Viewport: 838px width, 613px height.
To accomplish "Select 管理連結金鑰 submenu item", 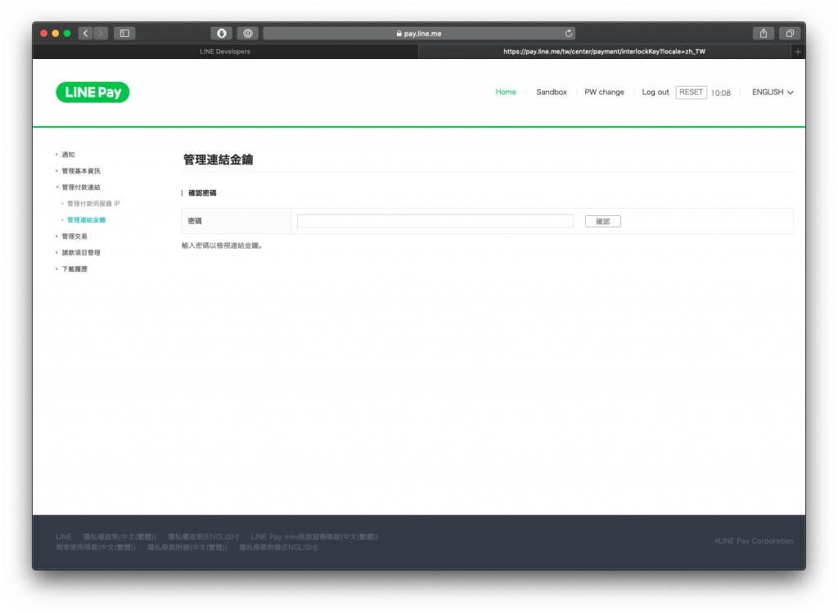I will [86, 219].
